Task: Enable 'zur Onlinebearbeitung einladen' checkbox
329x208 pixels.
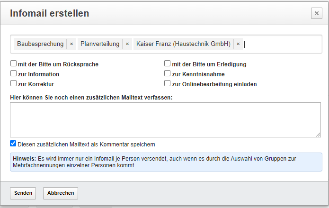Action: (167, 84)
